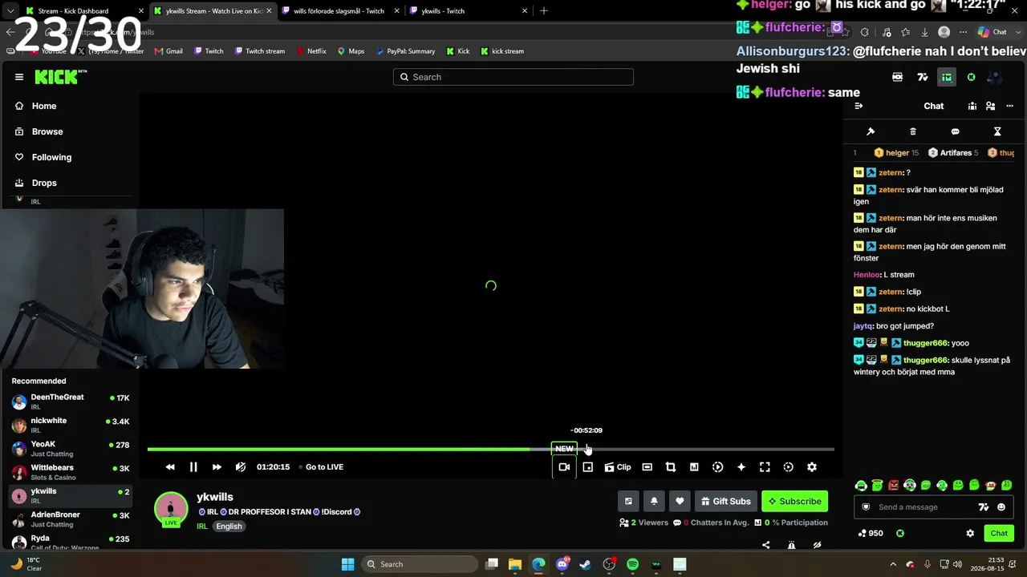Open the chat users list icon
Screen dimensions: 1027x577
point(990,106)
